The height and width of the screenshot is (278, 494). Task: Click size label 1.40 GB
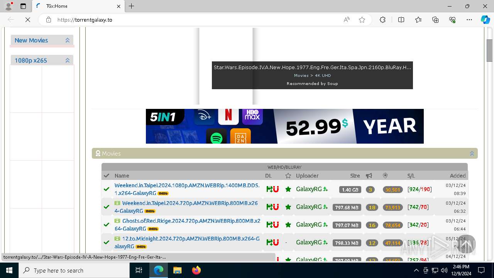[x=350, y=190]
